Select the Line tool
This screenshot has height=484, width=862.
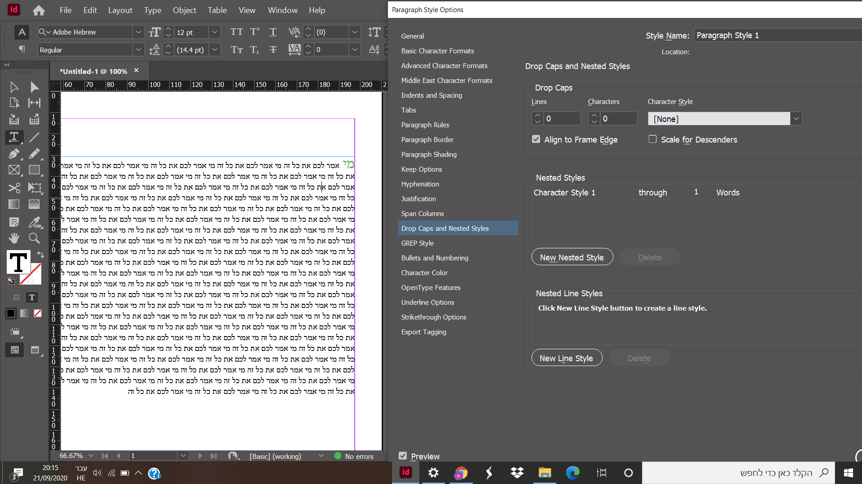(x=34, y=137)
